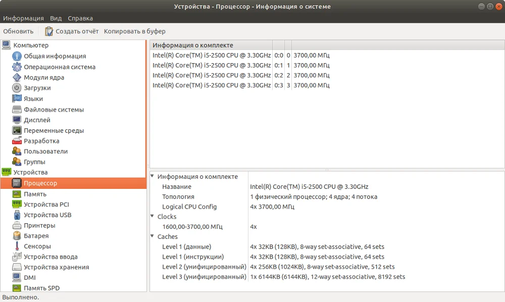Click the card icon for Устройства PCI
Screen dimensions: 505x302
pyautogui.click(x=17, y=204)
